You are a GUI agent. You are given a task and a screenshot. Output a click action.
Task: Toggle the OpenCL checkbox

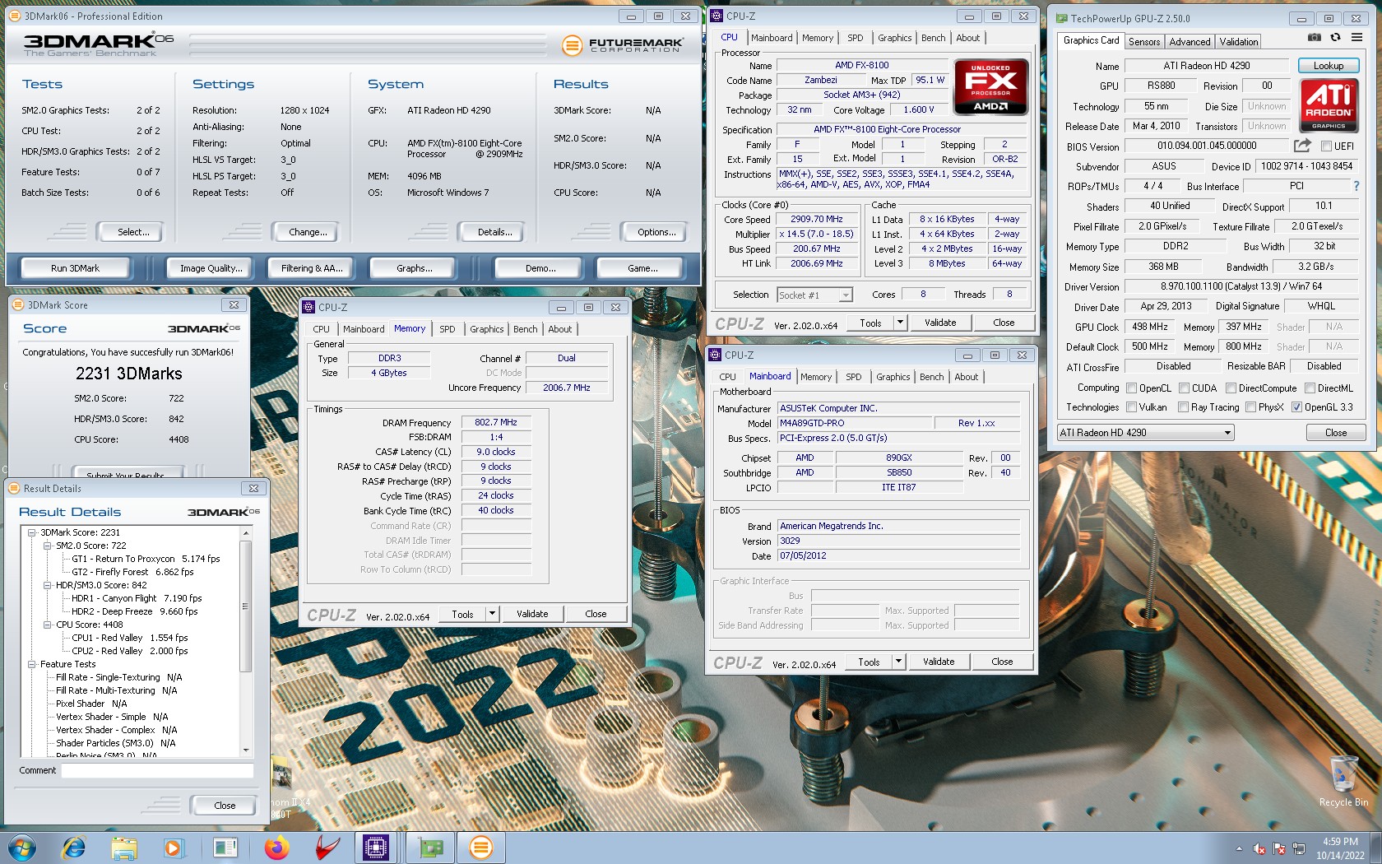tap(1132, 388)
